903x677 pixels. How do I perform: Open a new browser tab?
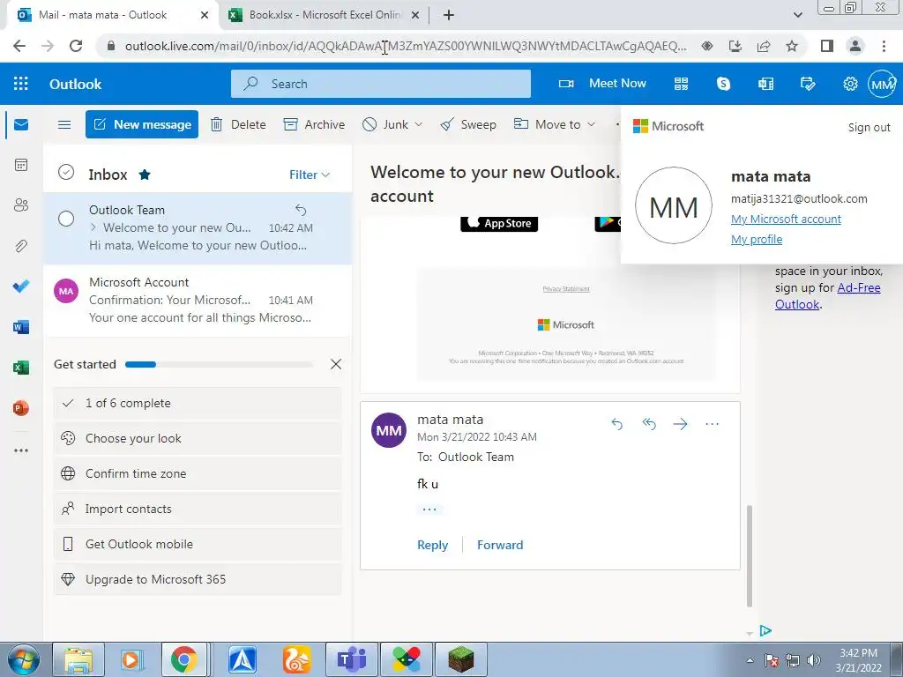coord(449,16)
